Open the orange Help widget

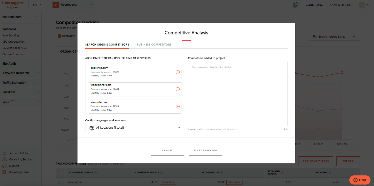[x=360, y=180]
